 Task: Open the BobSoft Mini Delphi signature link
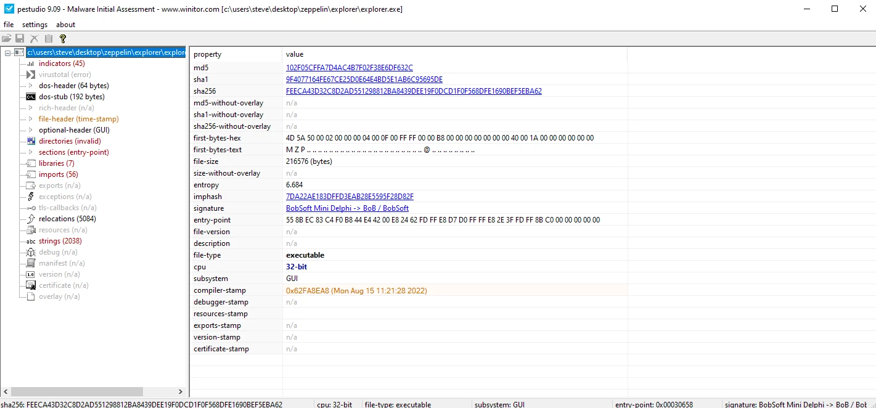click(x=347, y=208)
